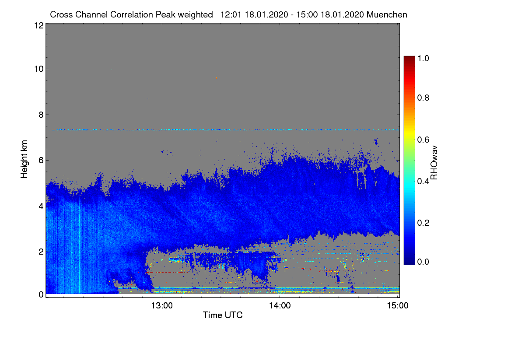Click the colorbar 0.0 value label

pyautogui.click(x=424, y=262)
